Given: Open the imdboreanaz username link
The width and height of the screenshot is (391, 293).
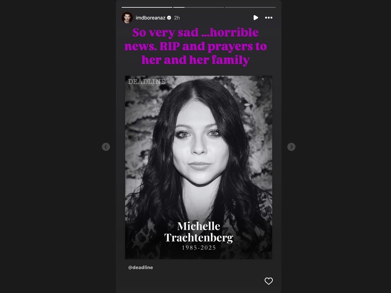Looking at the screenshot, I should click(150, 18).
